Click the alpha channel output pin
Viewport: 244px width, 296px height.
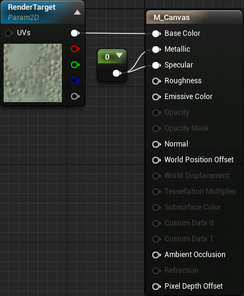coord(75,97)
